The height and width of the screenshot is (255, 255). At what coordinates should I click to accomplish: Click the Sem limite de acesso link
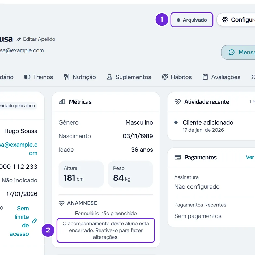click(19, 221)
